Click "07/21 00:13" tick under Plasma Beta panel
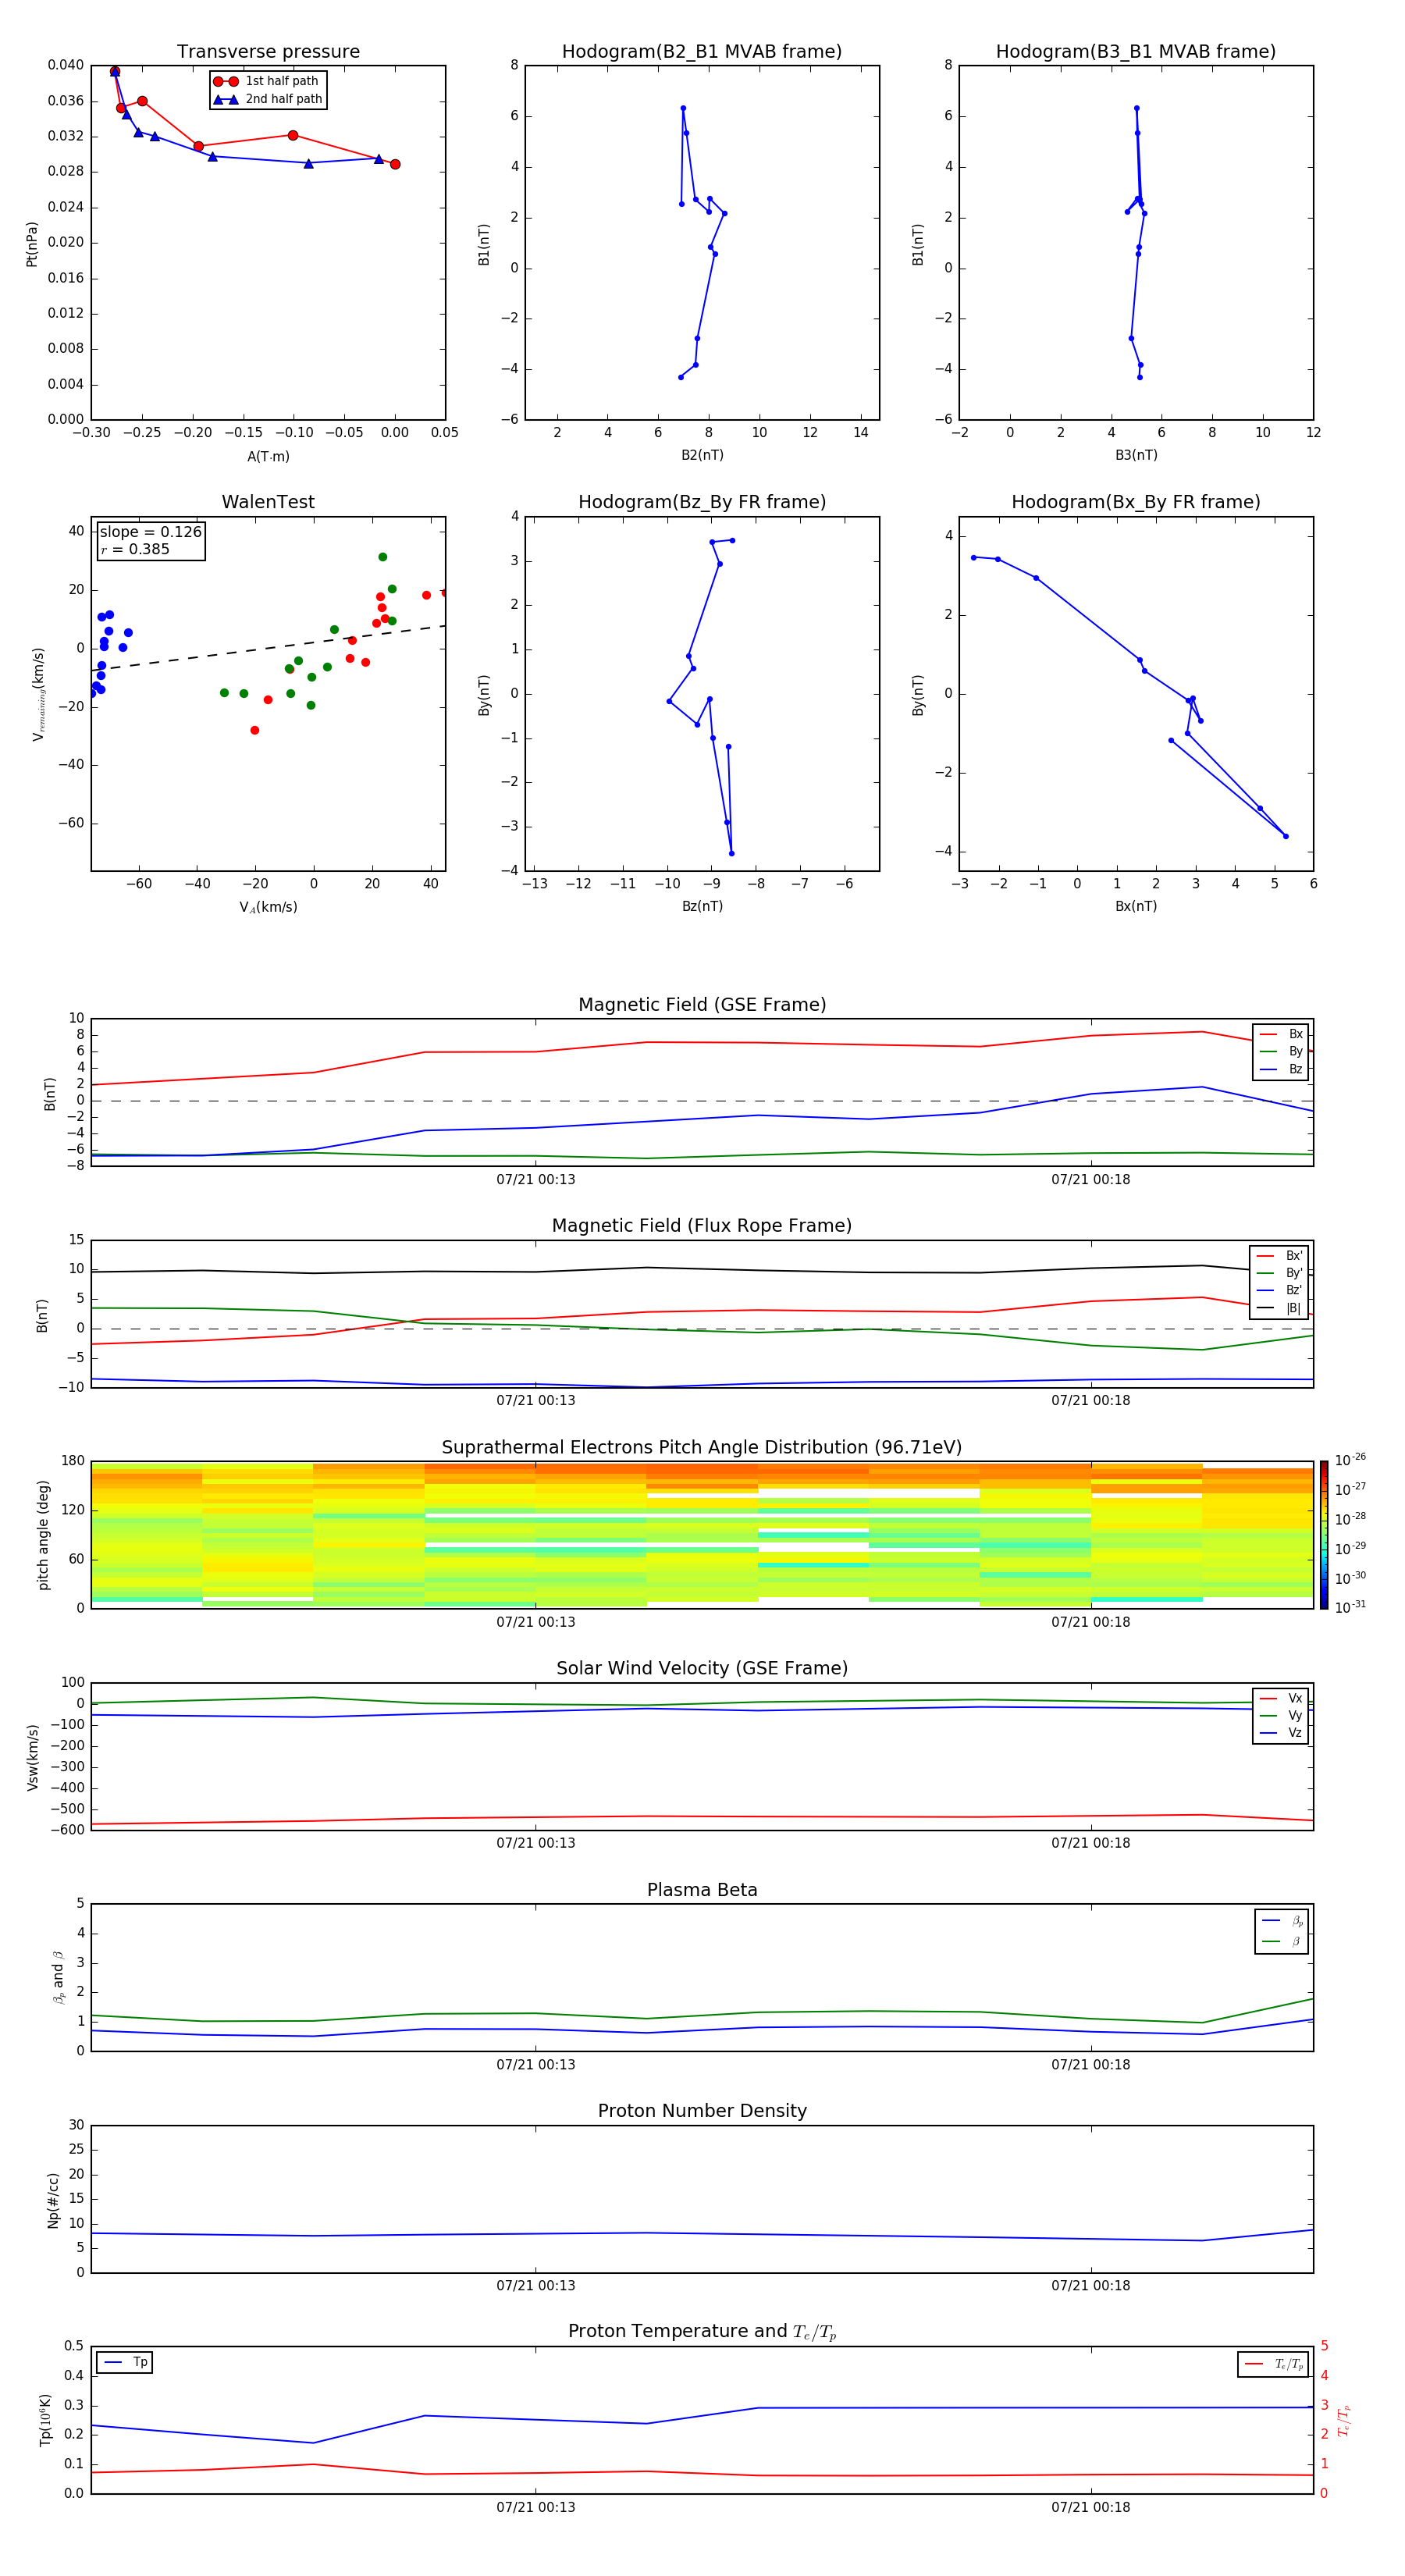Viewport: 1405px width, 2576px height. (535, 2065)
